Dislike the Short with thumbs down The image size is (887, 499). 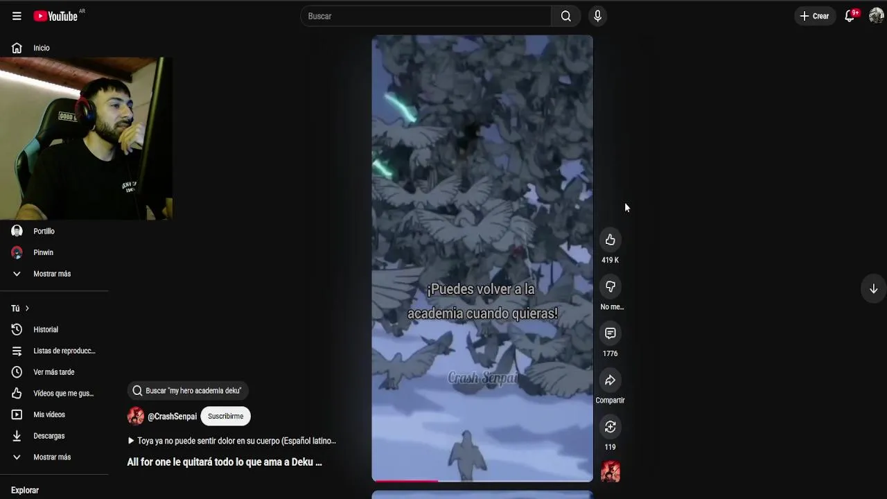pyautogui.click(x=610, y=286)
